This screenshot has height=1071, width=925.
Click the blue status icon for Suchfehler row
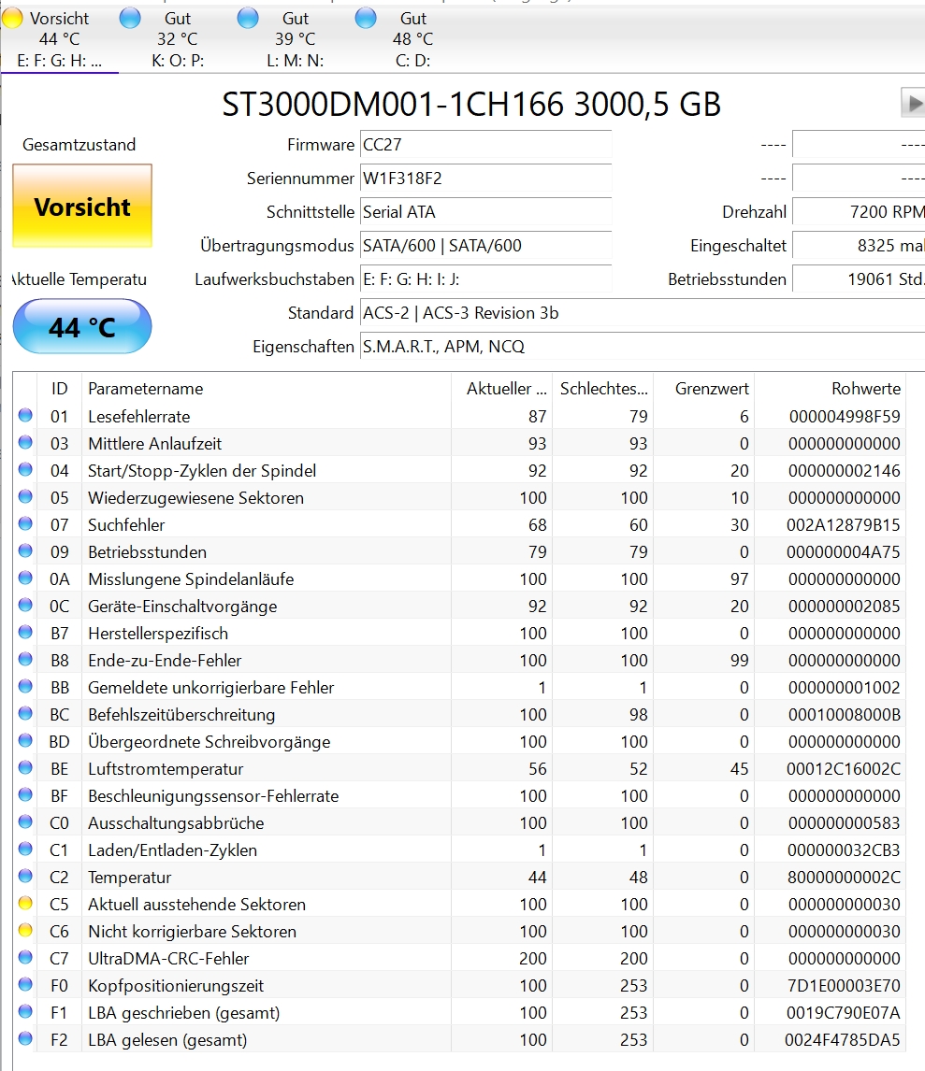pos(25,524)
